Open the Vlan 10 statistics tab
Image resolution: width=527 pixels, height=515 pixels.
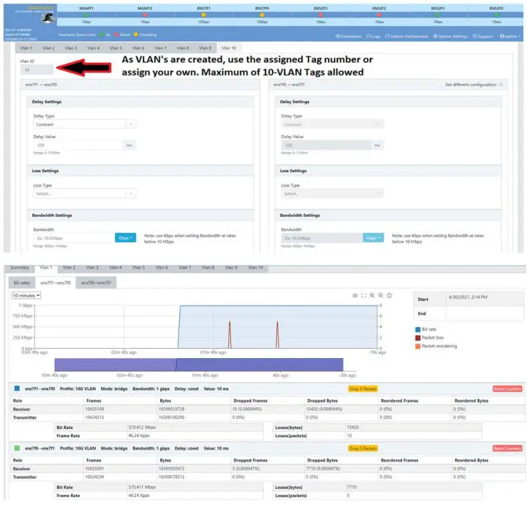pos(256,268)
